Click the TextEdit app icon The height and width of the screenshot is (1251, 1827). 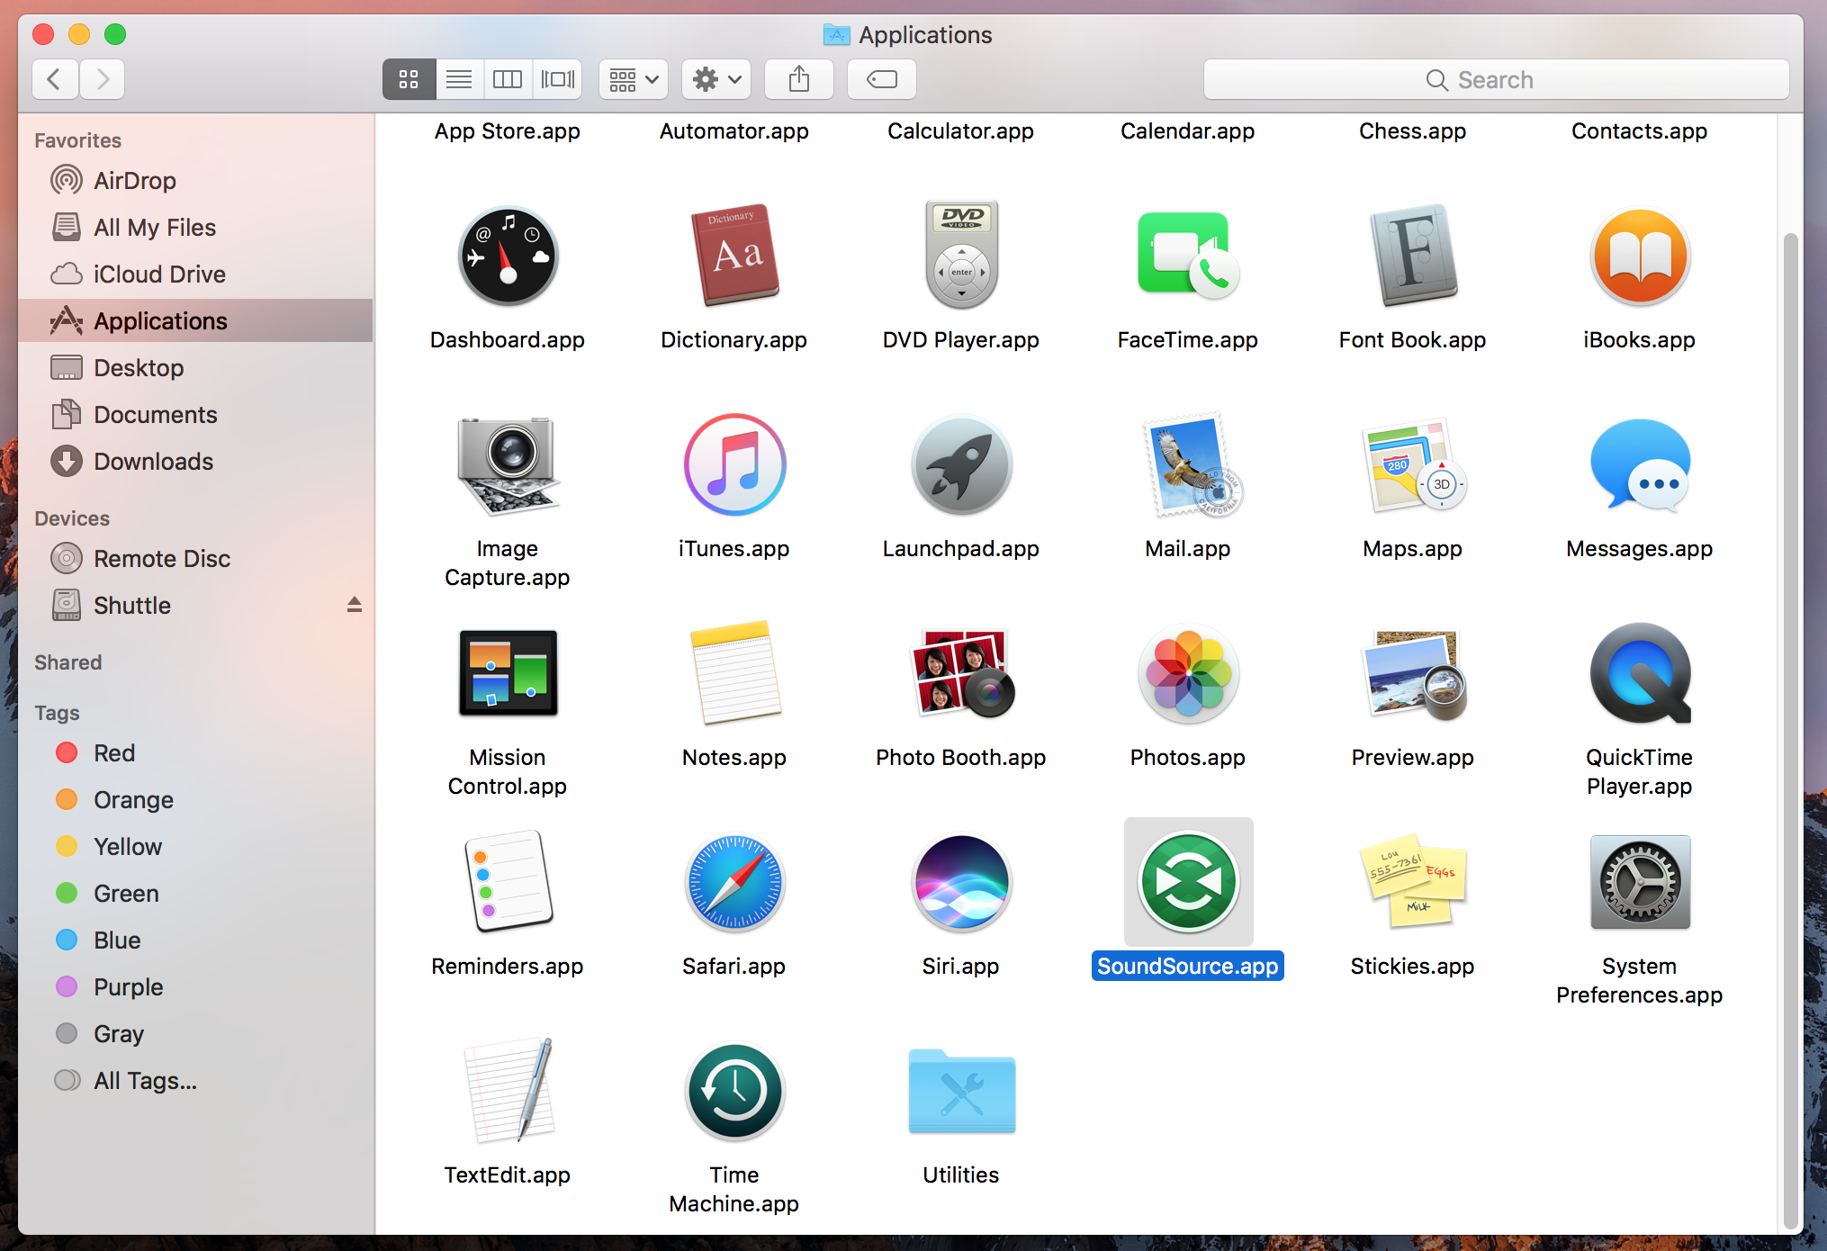pos(509,1091)
